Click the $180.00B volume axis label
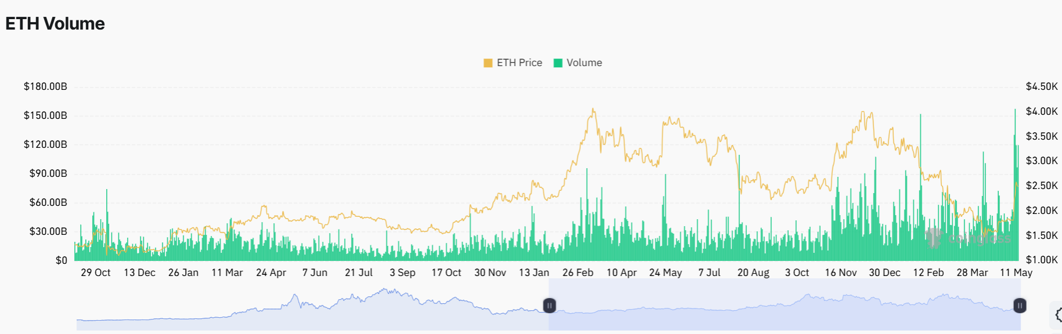Image resolution: width=1062 pixels, height=334 pixels. tap(45, 86)
